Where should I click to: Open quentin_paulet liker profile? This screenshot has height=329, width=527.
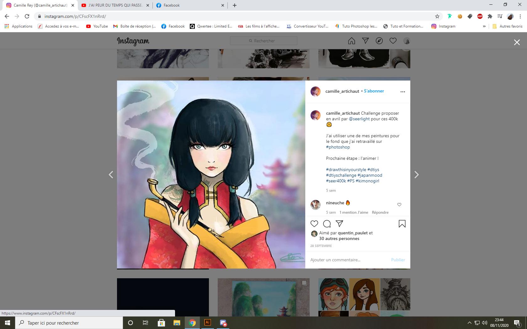(353, 233)
